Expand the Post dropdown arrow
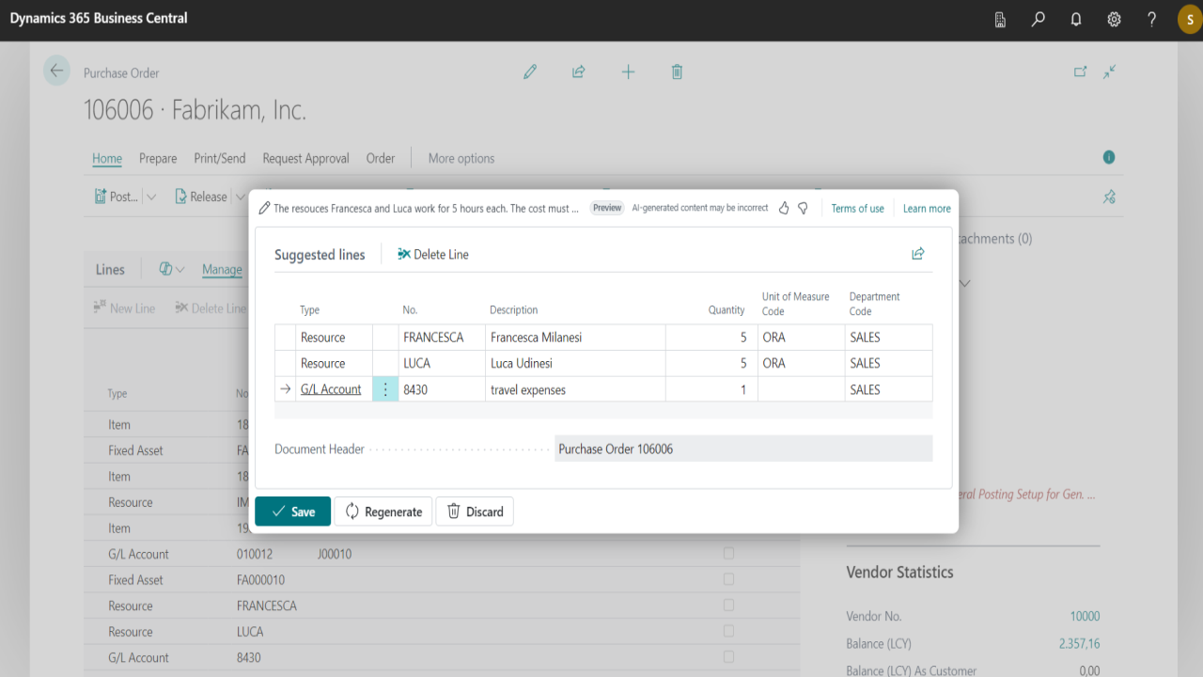1203x677 pixels. [x=152, y=197]
